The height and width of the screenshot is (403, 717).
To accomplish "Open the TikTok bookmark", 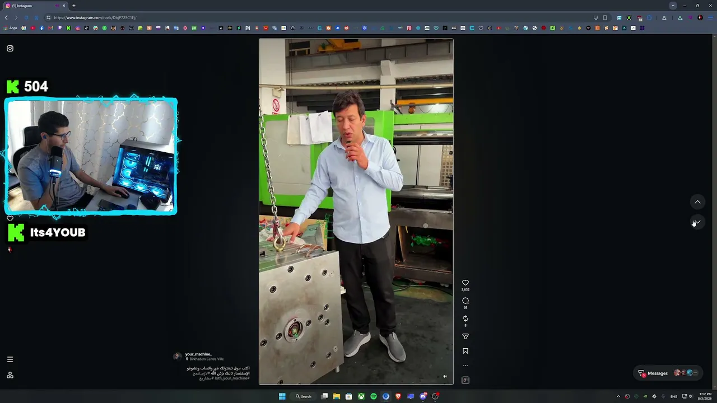I will click(86, 28).
